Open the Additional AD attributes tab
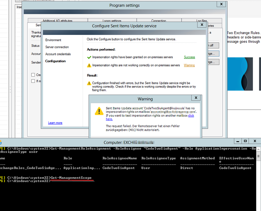Image resolution: width=261 pixels, height=211 pixels. pyautogui.click(x=57, y=21)
